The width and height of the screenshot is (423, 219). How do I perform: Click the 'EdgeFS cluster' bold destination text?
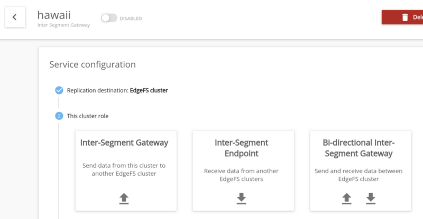pos(149,90)
